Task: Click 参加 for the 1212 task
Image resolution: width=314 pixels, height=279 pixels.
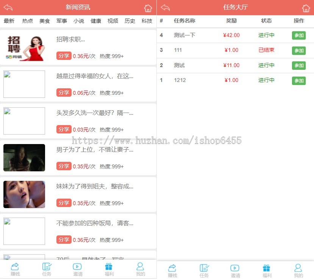Action: pos(299,81)
